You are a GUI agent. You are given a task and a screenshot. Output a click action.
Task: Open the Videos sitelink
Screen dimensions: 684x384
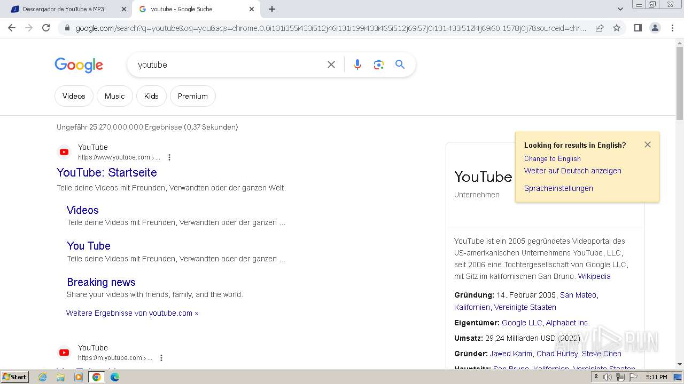tap(83, 210)
